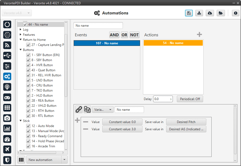
Task: Uncheck the 4 - HVR Button checkbox
Action: tap(28, 65)
